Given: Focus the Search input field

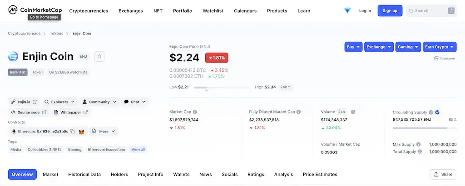Looking at the screenshot, I should coord(431,11).
